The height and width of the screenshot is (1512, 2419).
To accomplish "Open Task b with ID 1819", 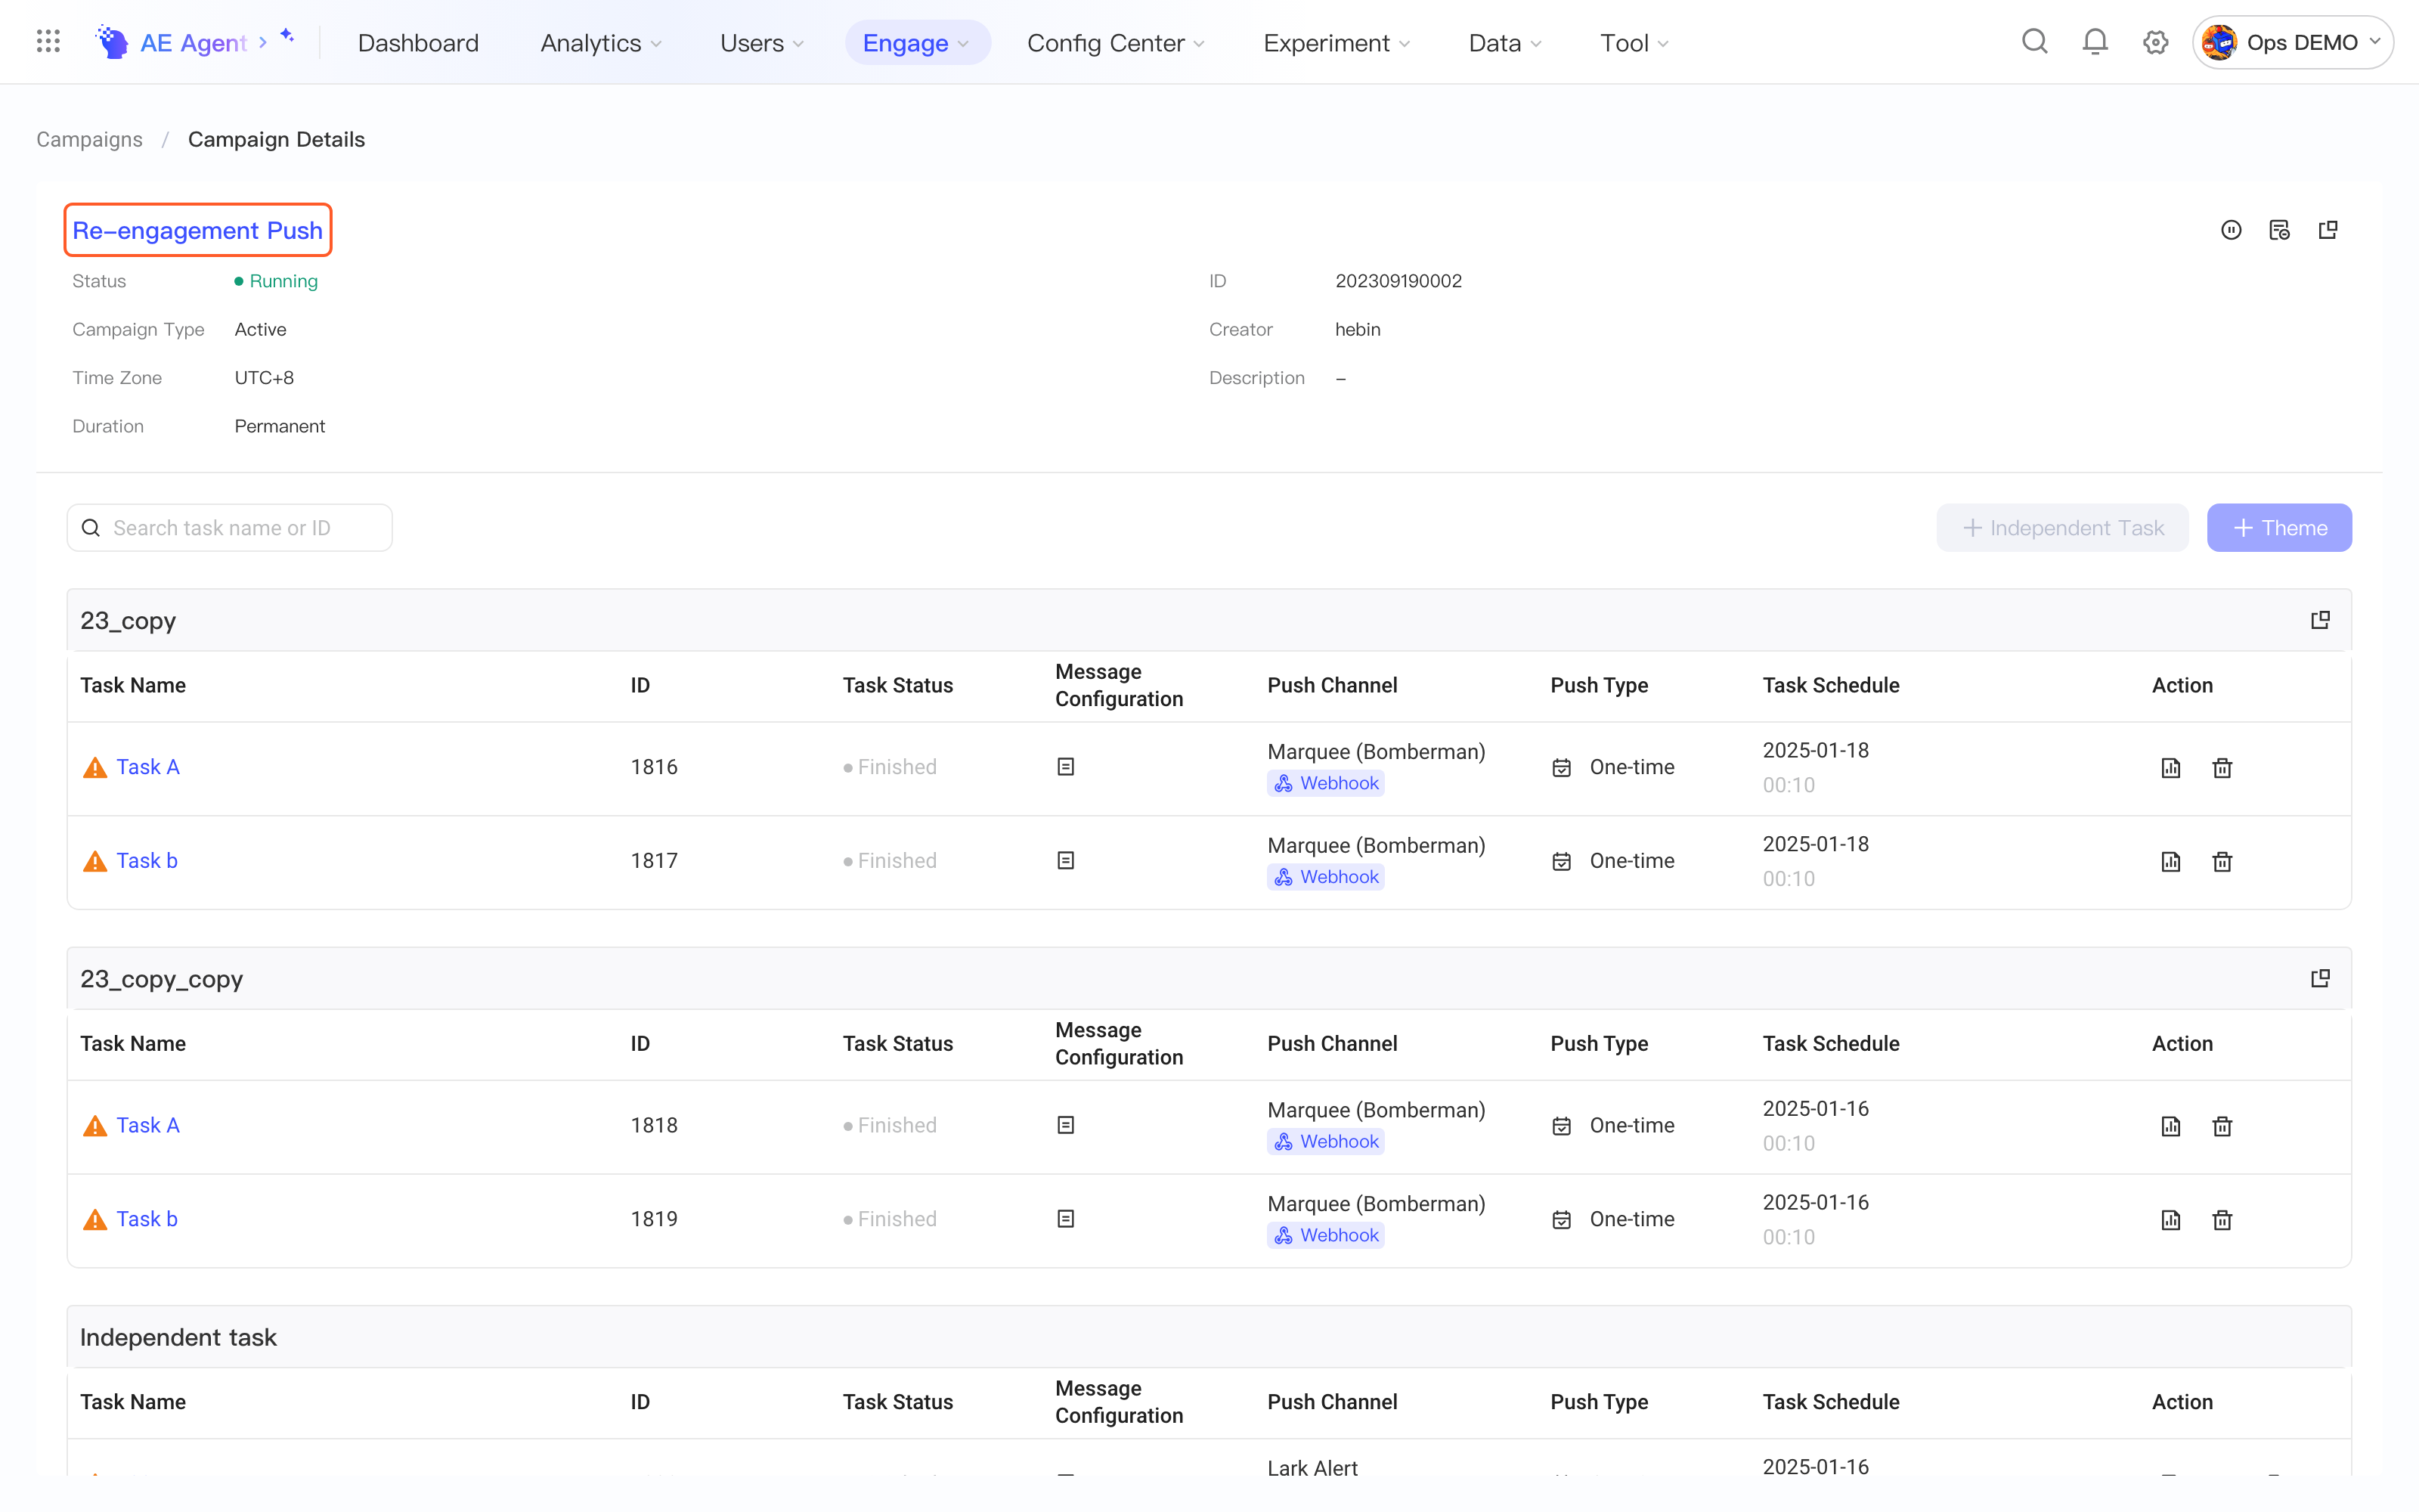I will coord(146,1219).
